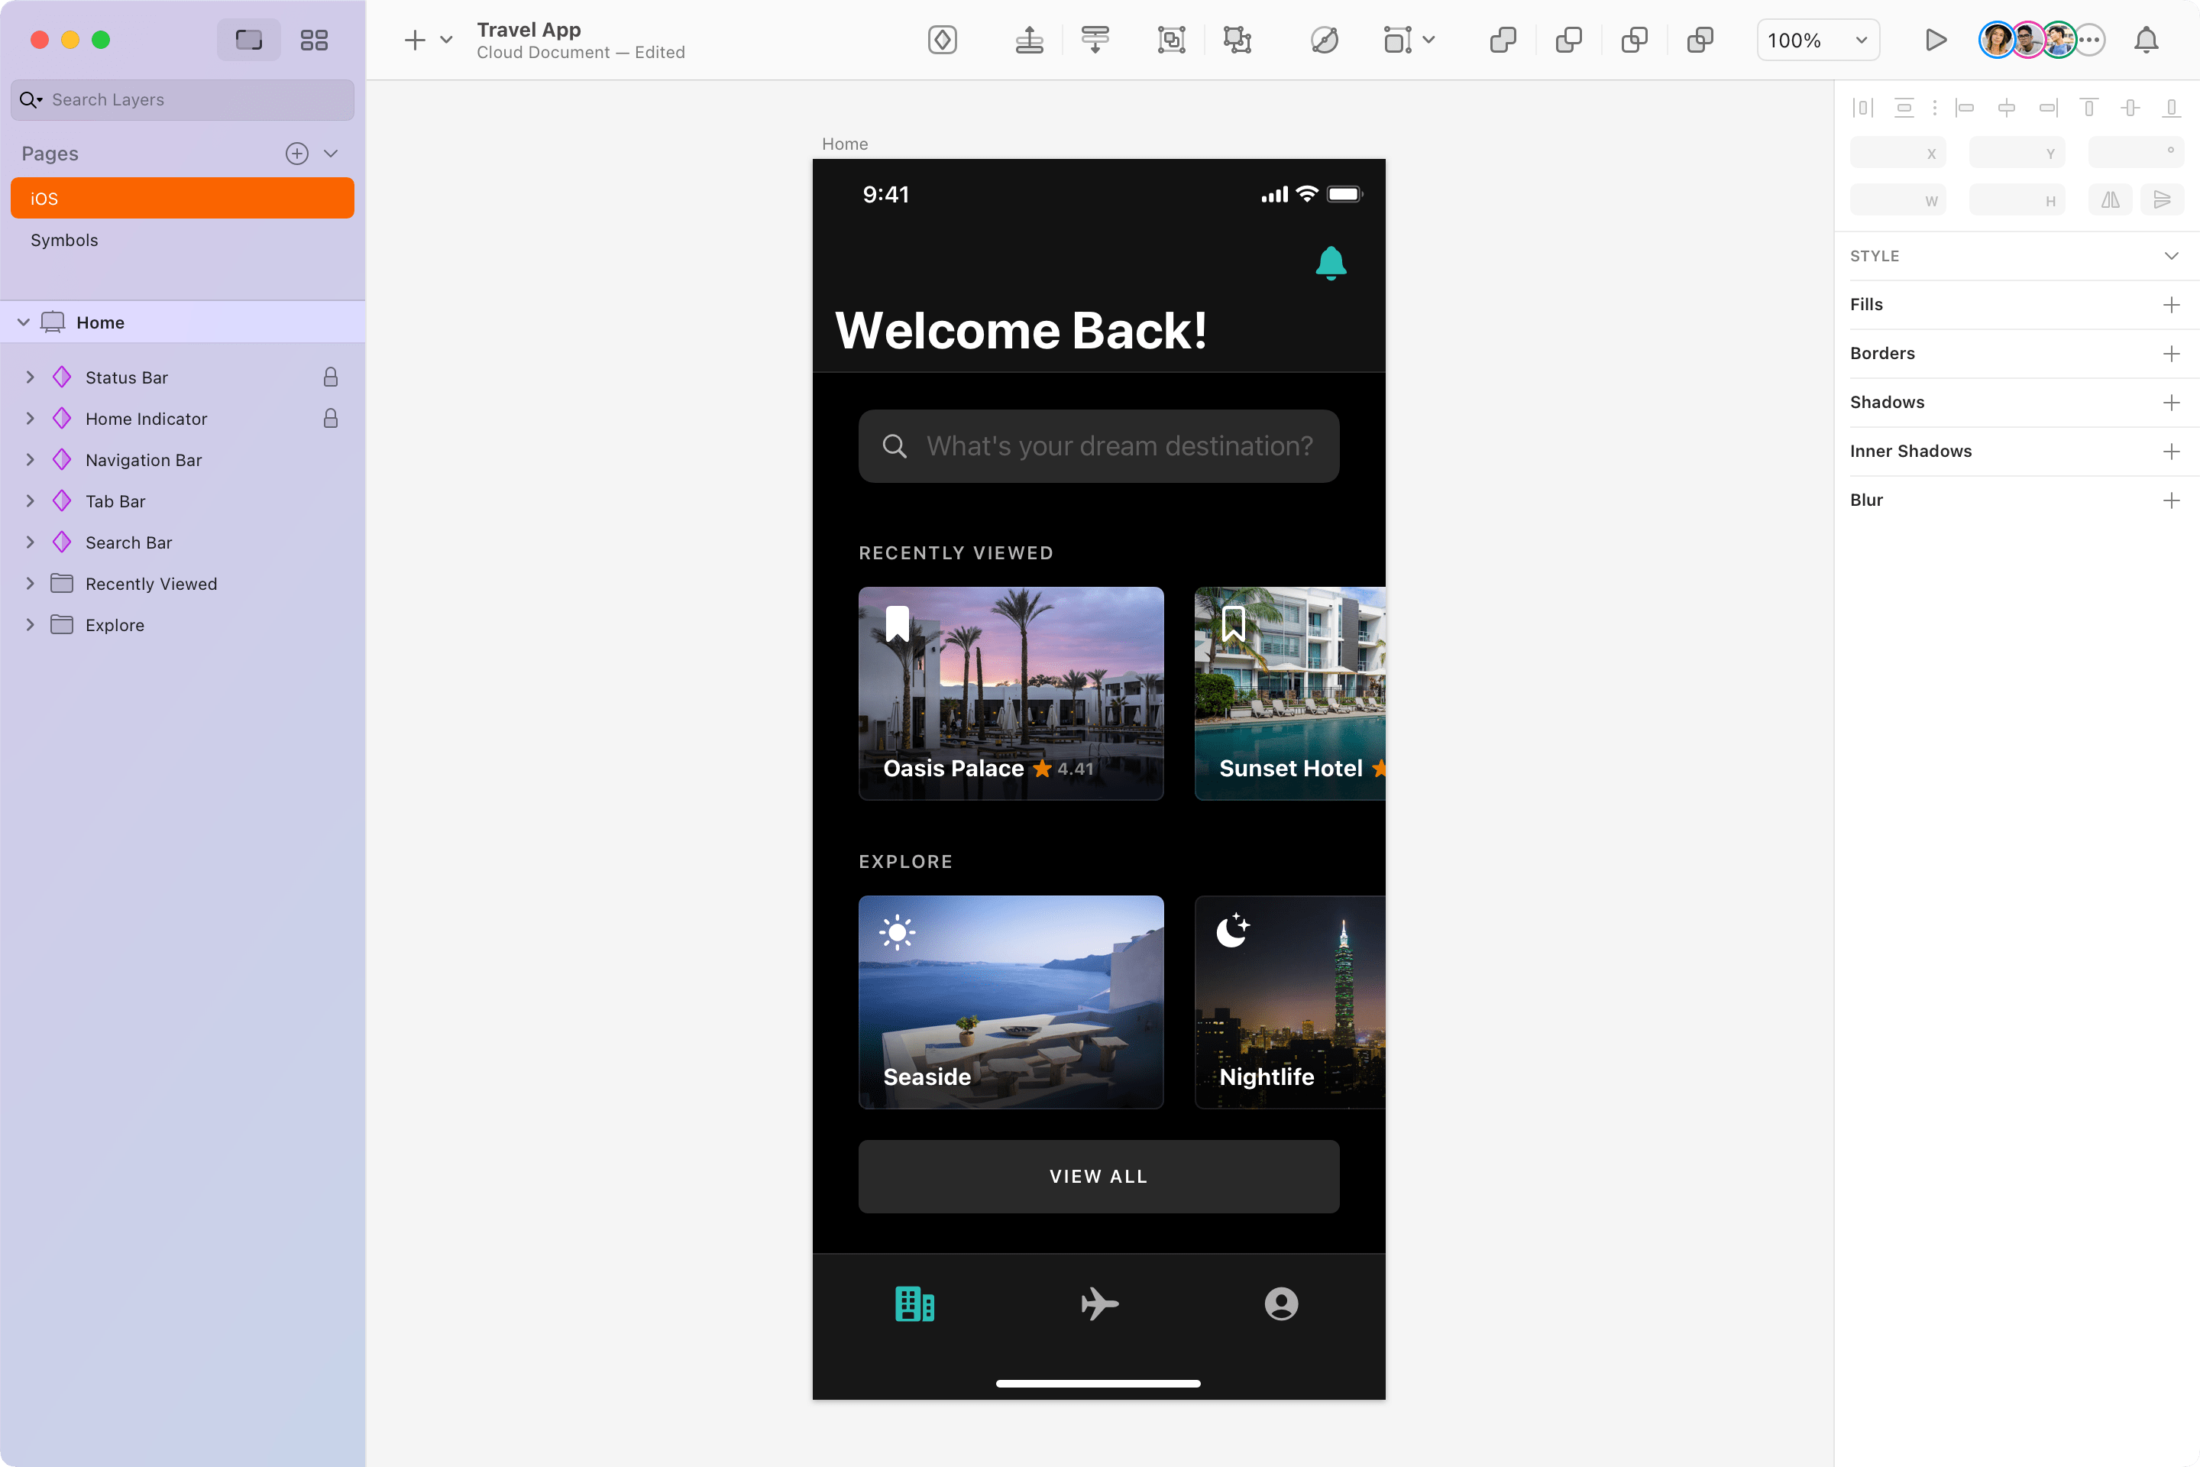2200x1467 pixels.
Task: Start prototype preview with play button
Action: click(x=1935, y=40)
